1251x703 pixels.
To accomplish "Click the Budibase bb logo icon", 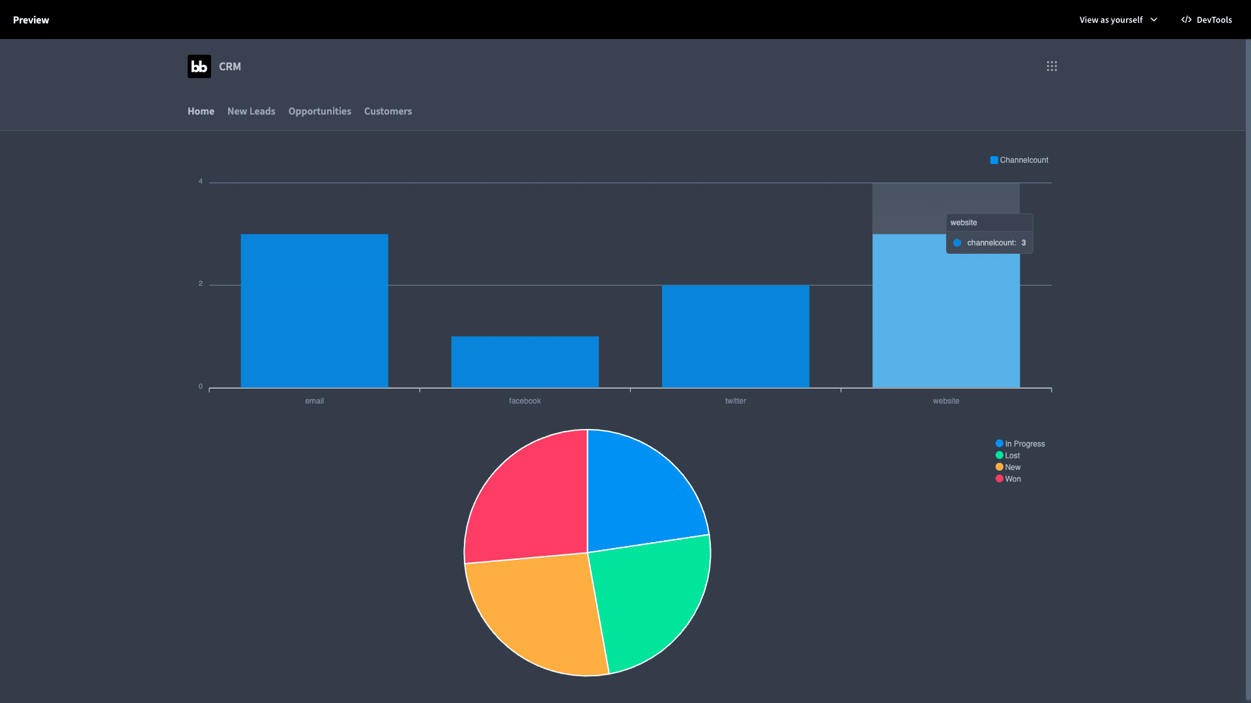I will (x=199, y=66).
